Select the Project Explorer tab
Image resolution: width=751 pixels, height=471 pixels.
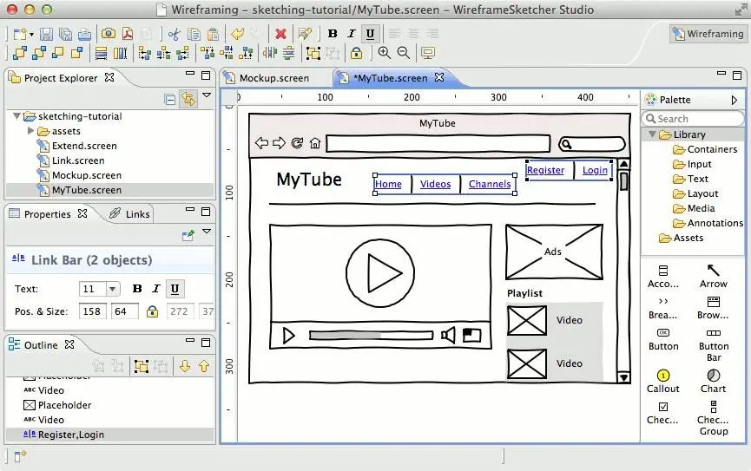61,78
